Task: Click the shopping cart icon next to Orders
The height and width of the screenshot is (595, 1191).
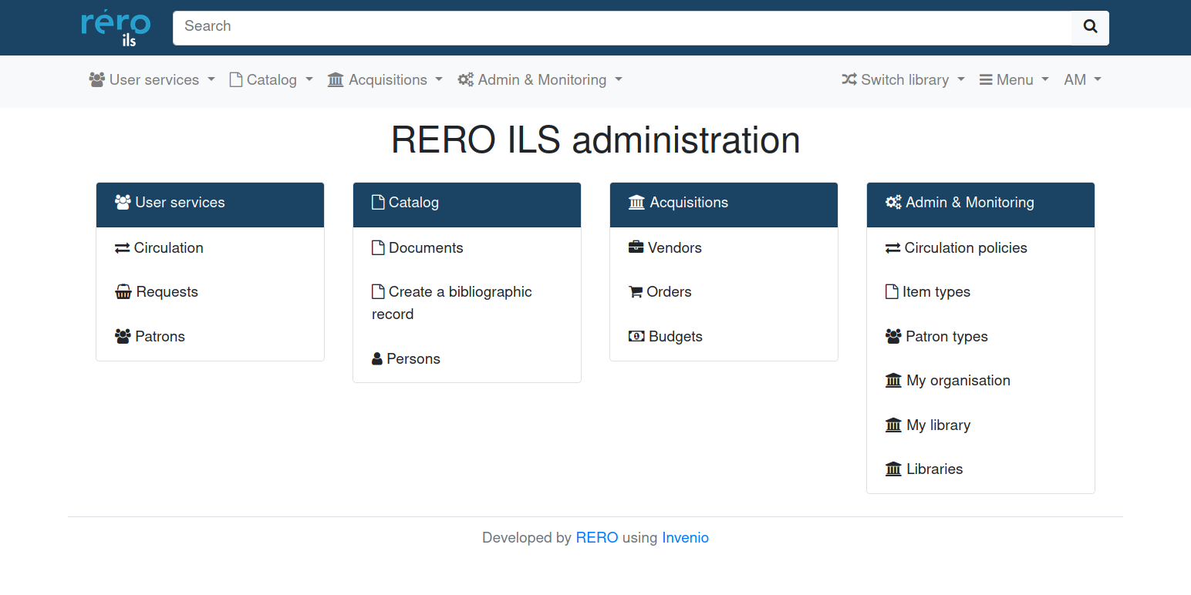Action: (x=636, y=291)
